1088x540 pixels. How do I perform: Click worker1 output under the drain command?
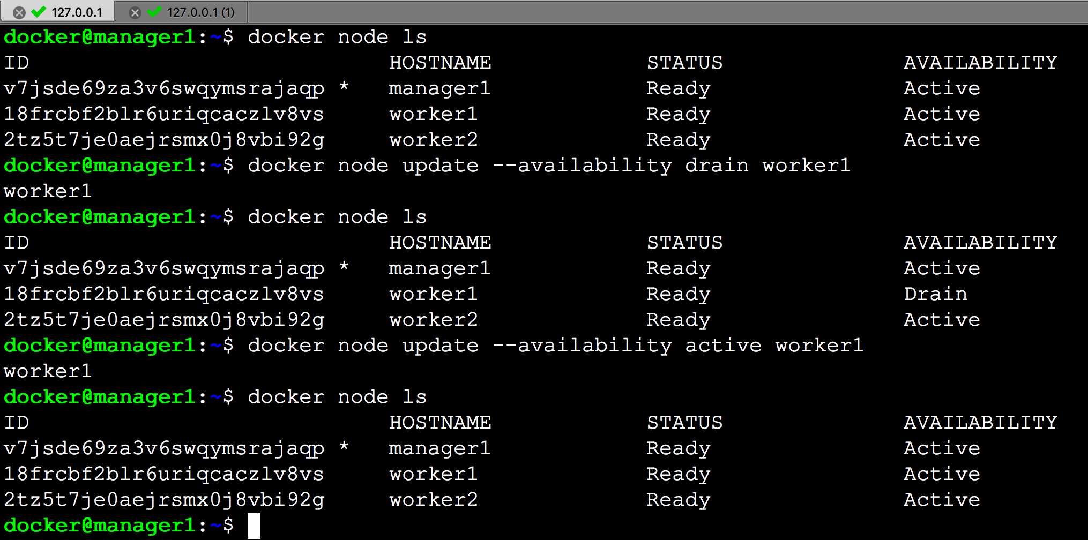(48, 191)
